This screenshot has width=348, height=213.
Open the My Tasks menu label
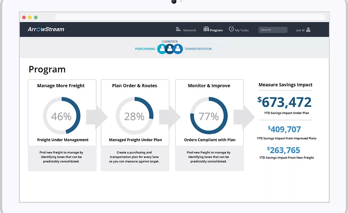point(242,30)
